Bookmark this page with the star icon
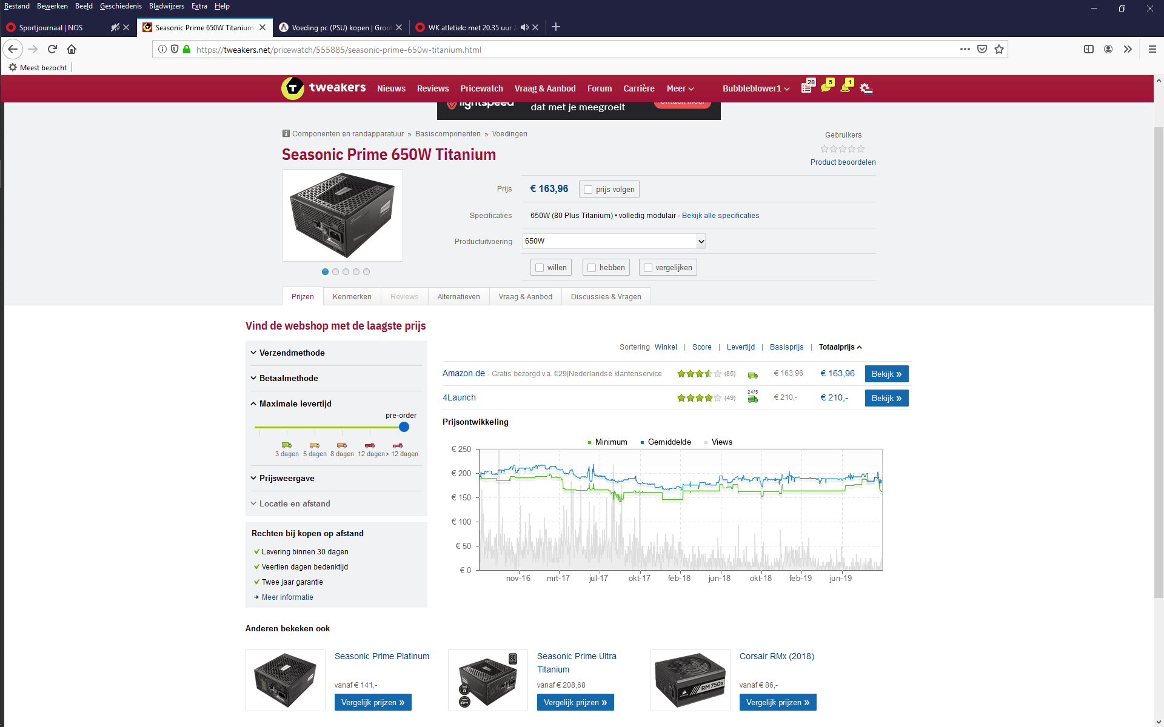Image resolution: width=1164 pixels, height=727 pixels. 999,49
